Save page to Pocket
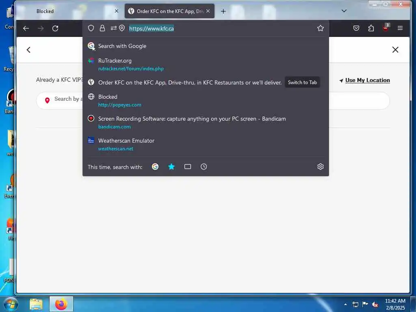Viewport: 416px width, 312px height. click(356, 28)
